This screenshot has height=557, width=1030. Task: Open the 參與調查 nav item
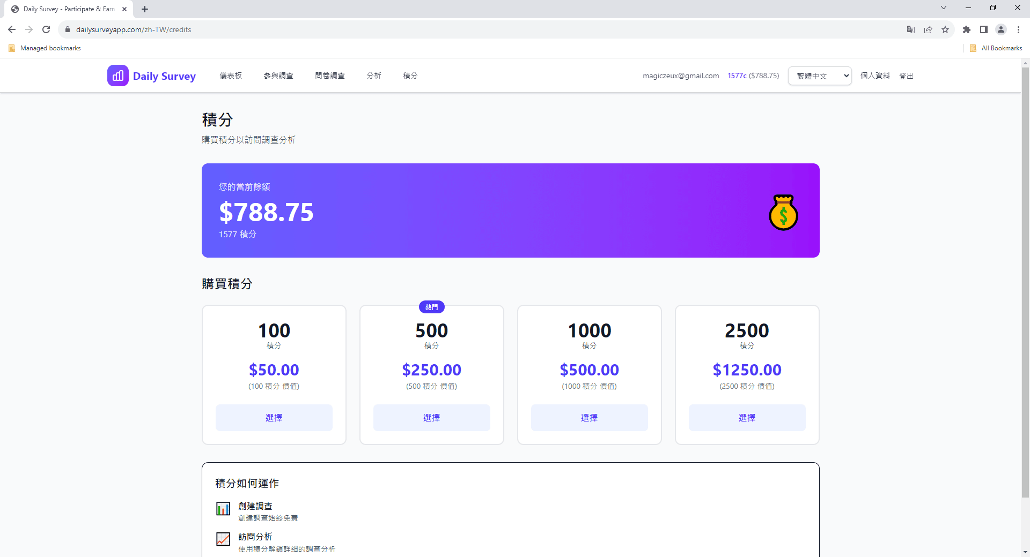click(278, 76)
